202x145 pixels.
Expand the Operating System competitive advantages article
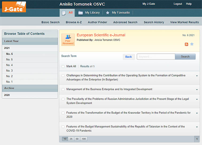[x=197, y=76]
